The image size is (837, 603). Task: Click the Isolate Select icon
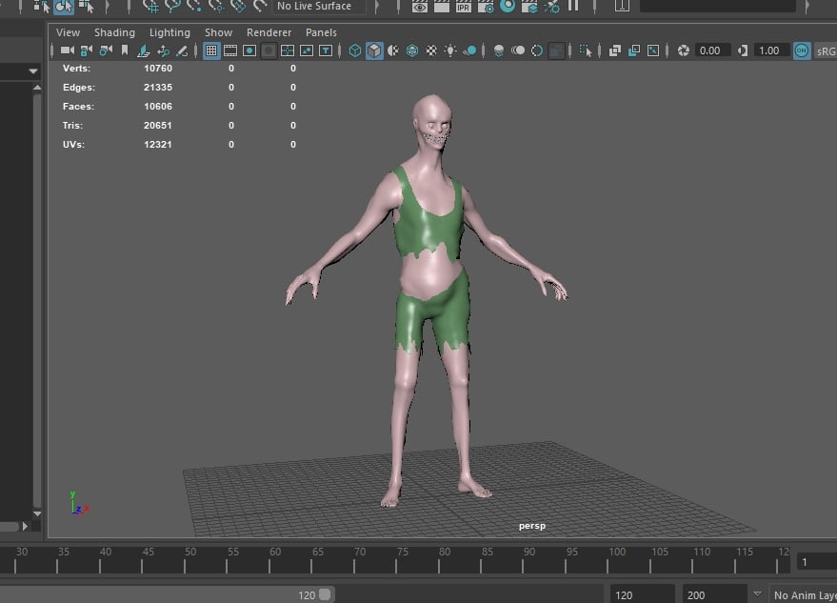(586, 50)
